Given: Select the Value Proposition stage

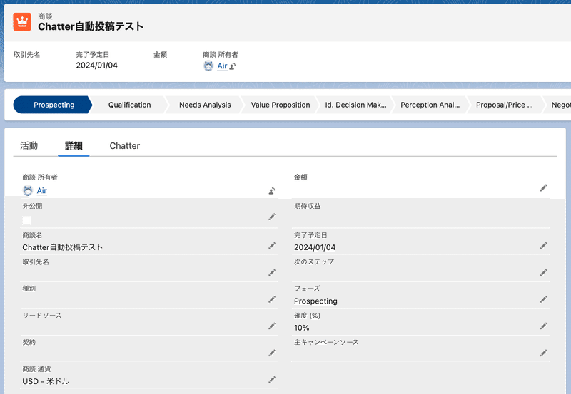Looking at the screenshot, I should click(280, 105).
